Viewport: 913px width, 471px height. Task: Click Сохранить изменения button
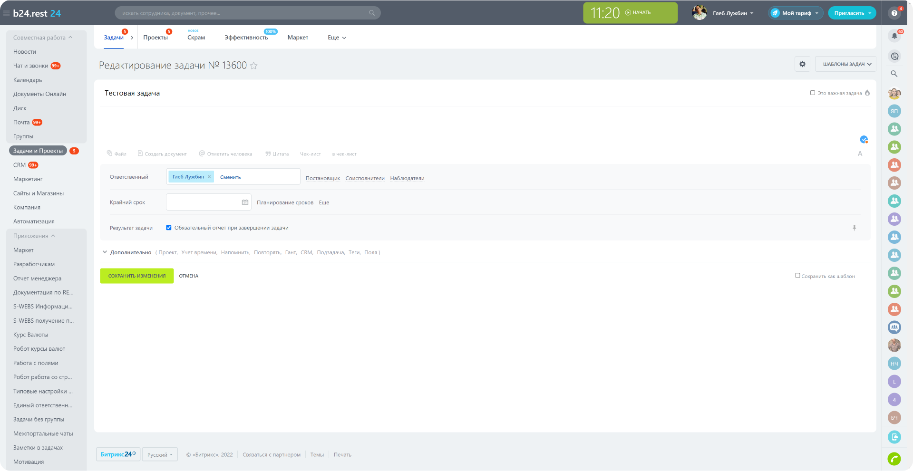137,276
